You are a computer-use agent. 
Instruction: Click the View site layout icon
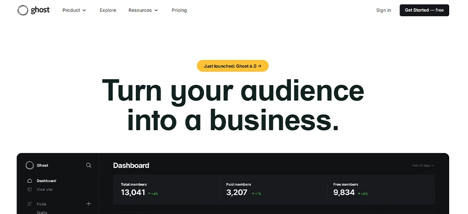coord(30,189)
